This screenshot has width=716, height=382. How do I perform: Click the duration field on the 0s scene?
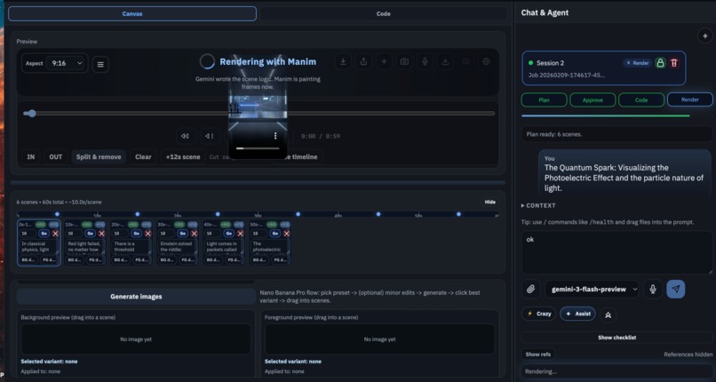(28, 234)
